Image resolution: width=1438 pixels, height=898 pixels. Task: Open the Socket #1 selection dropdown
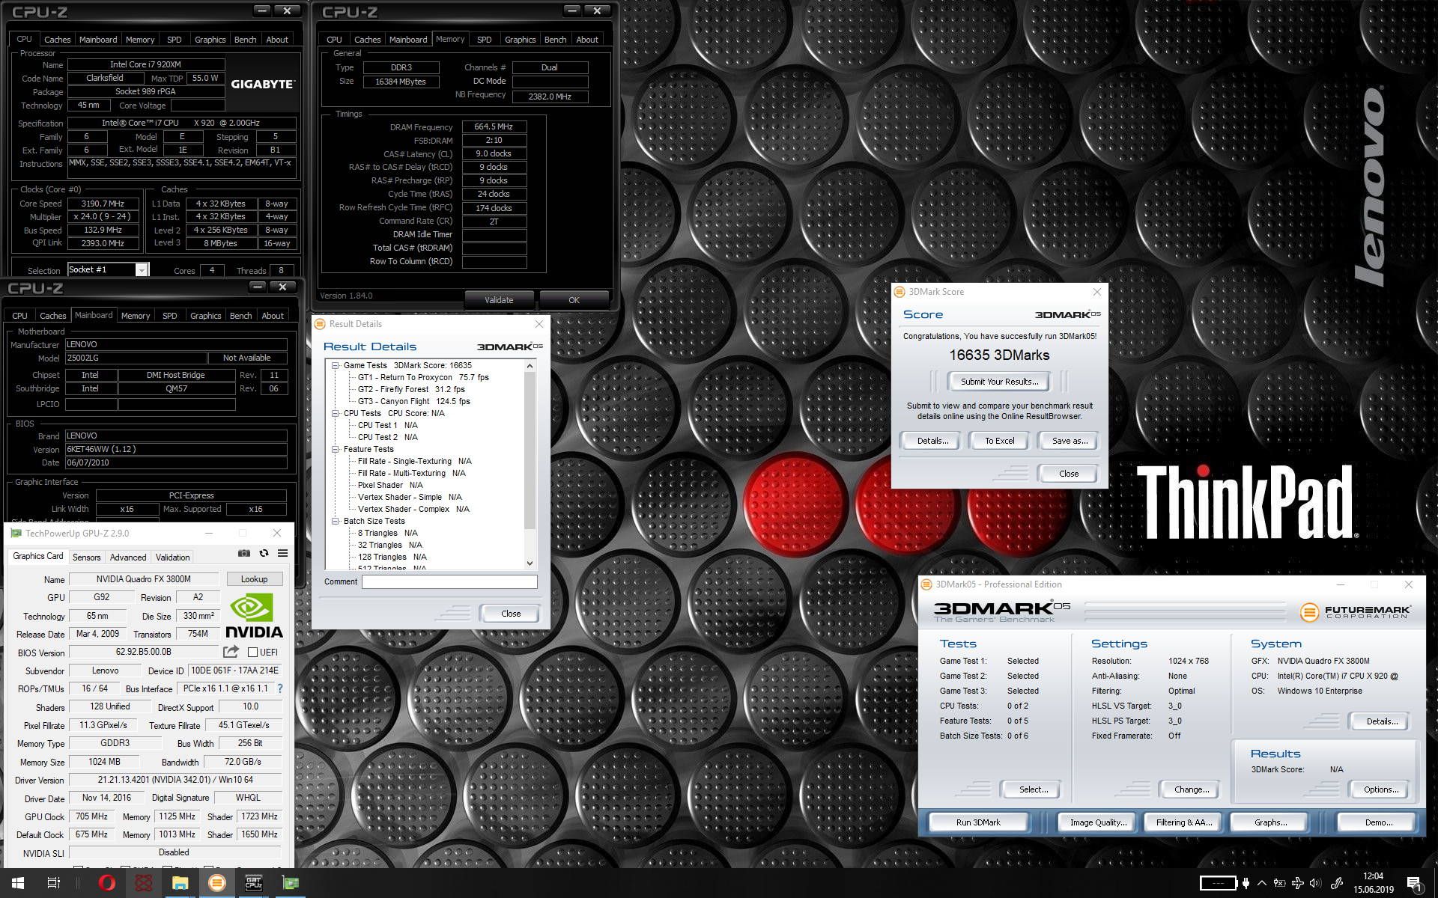[x=142, y=270]
